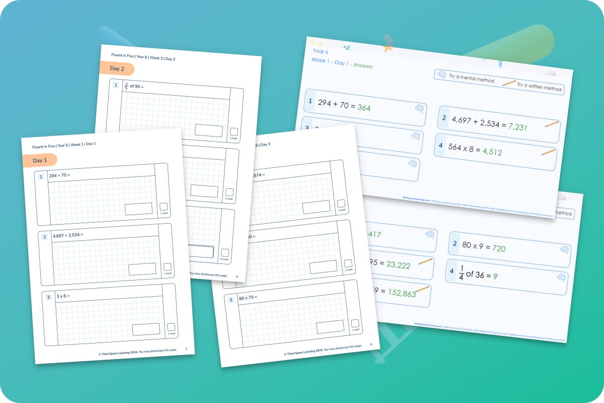Click the pencil icon beside the 152,863 answer
604x403 pixels.
coord(422,290)
